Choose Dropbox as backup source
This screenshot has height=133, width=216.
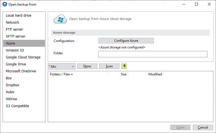(24, 85)
